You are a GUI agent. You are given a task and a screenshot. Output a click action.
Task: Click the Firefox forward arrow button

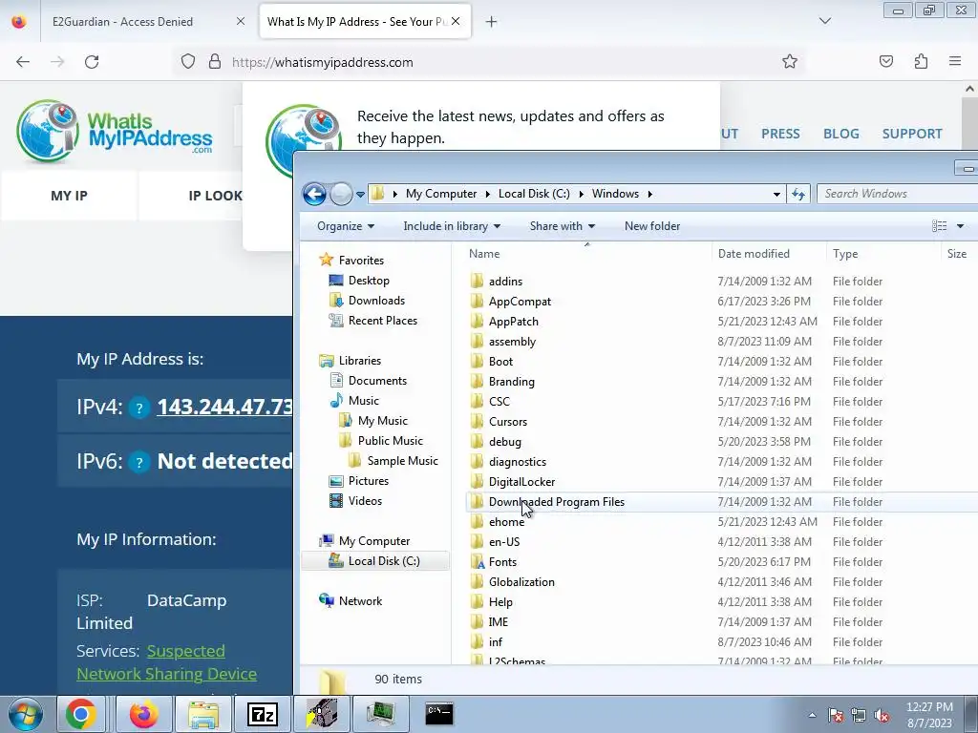[x=57, y=62]
